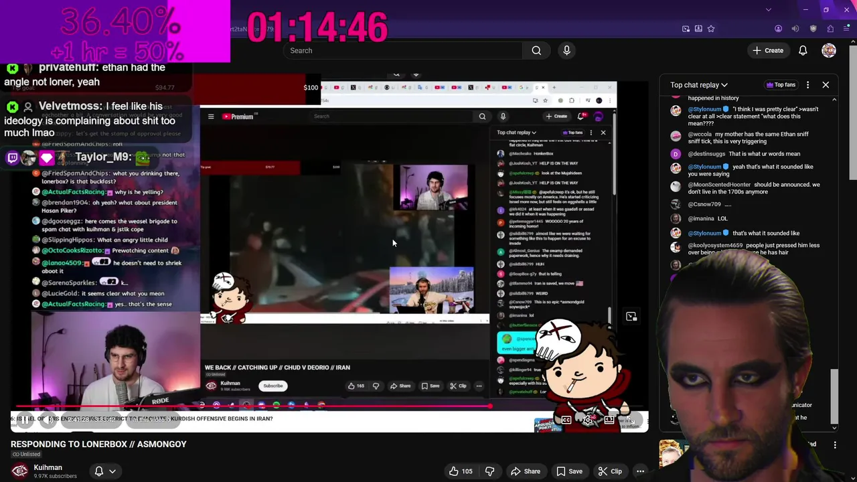Dislike the video
The height and width of the screenshot is (482, 857).
(489, 471)
